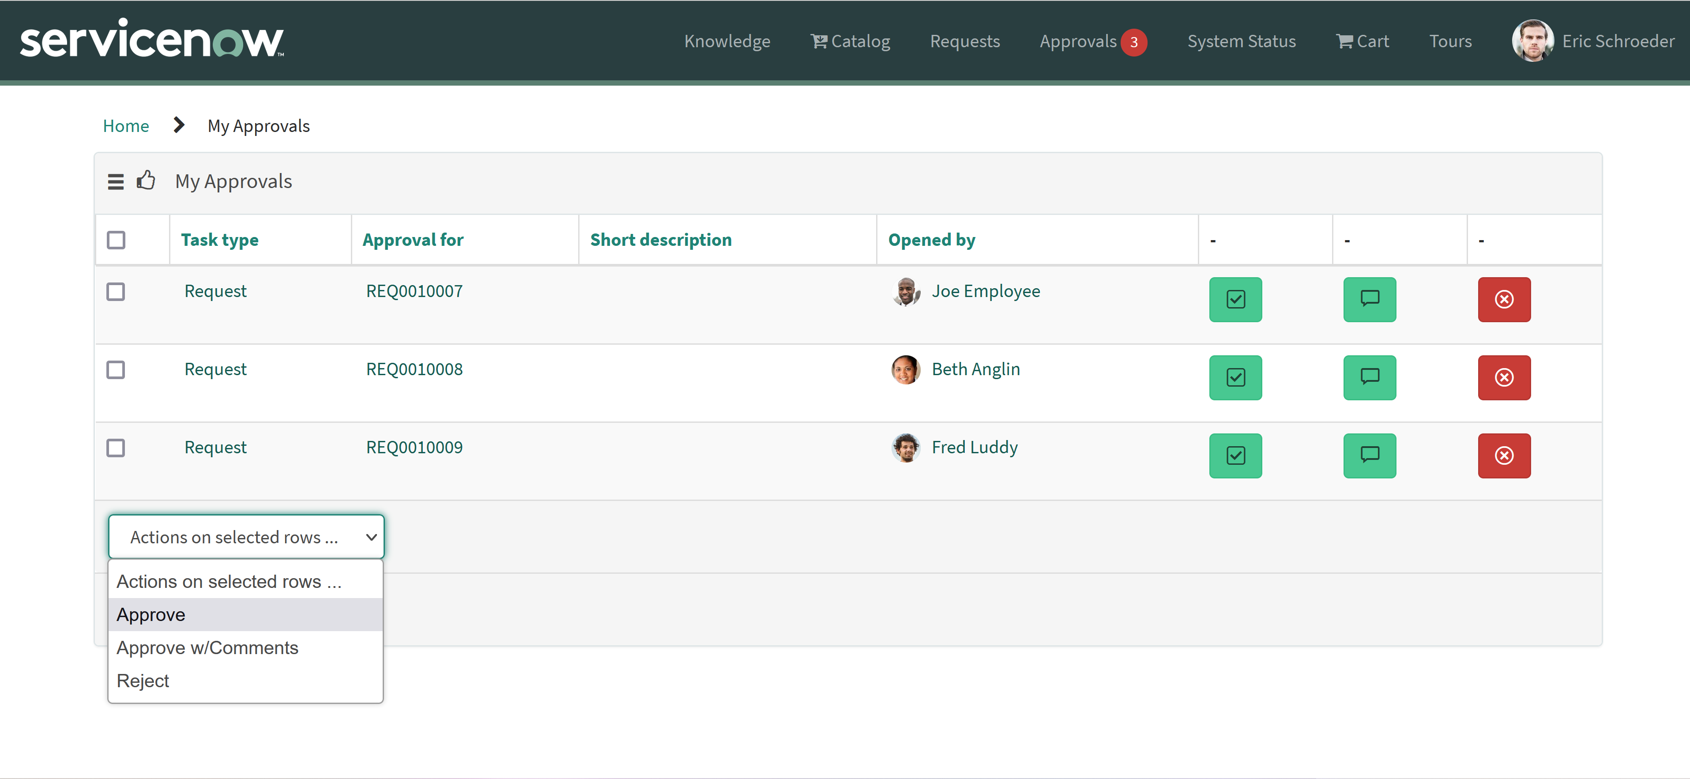Open REQ0010008 request details link
The image size is (1690, 779).
pyautogui.click(x=414, y=369)
